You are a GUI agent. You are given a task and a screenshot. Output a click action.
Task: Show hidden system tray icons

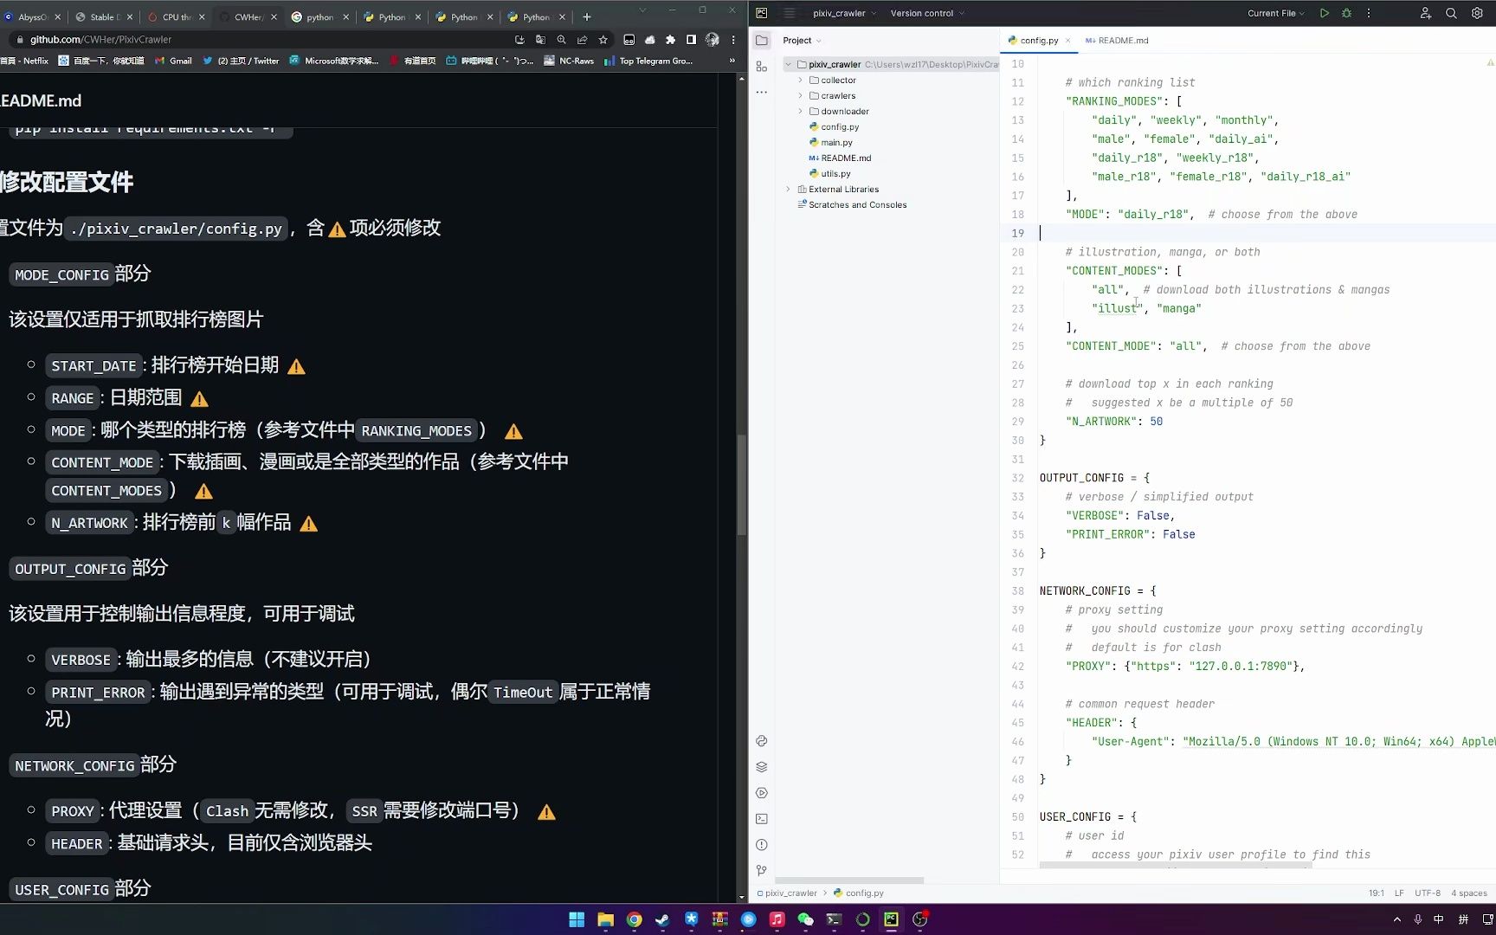point(1397,919)
